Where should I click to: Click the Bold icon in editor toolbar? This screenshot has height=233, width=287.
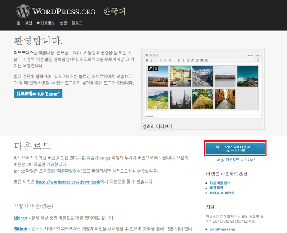point(147,60)
